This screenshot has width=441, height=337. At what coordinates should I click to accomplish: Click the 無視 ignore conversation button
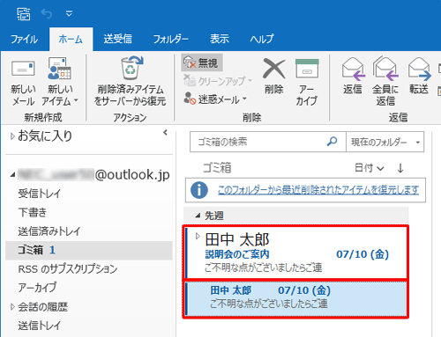[x=201, y=62]
